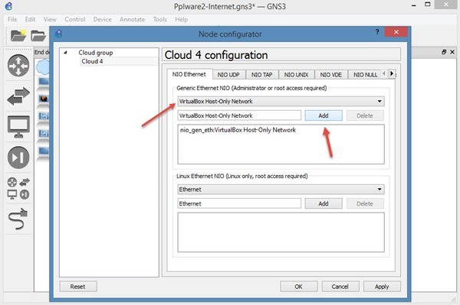
Task: Click Delete for Linux Ethernet NIO
Action: [365, 203]
